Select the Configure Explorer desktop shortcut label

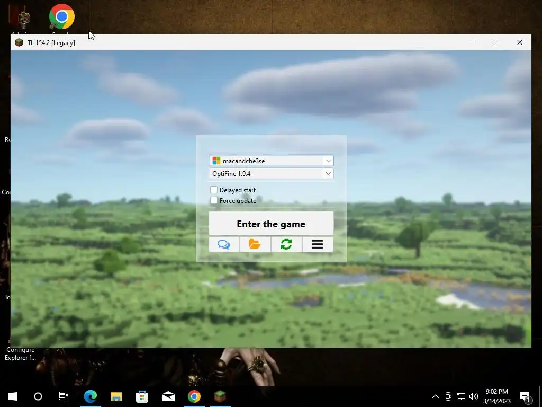pyautogui.click(x=21, y=353)
